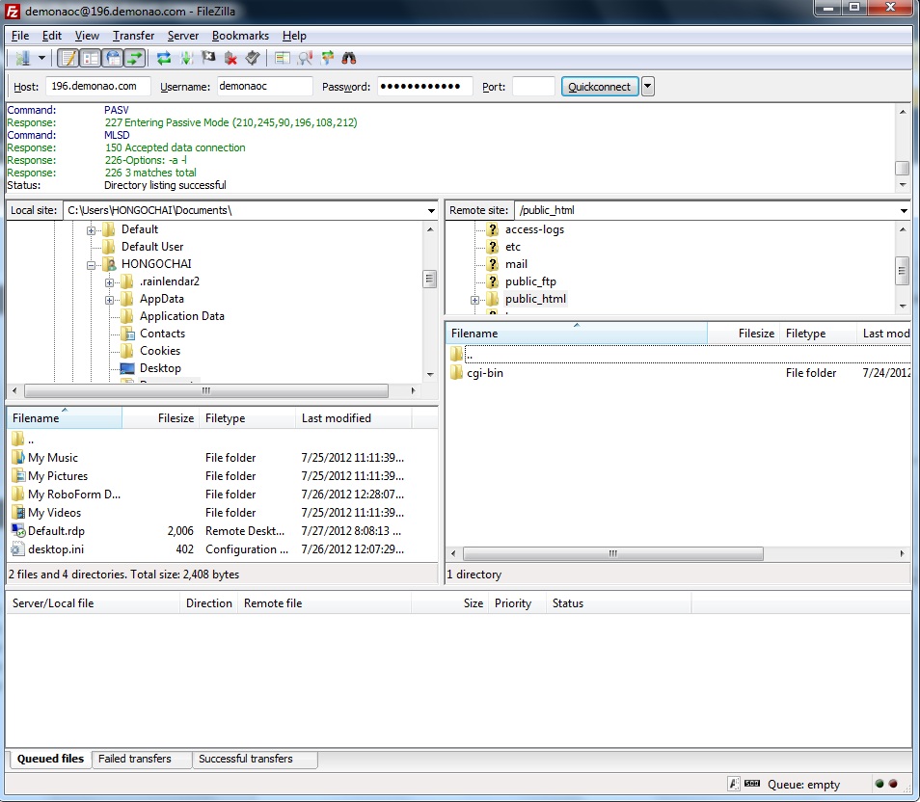Focus the Password input field
Image resolution: width=920 pixels, height=802 pixels.
point(424,86)
